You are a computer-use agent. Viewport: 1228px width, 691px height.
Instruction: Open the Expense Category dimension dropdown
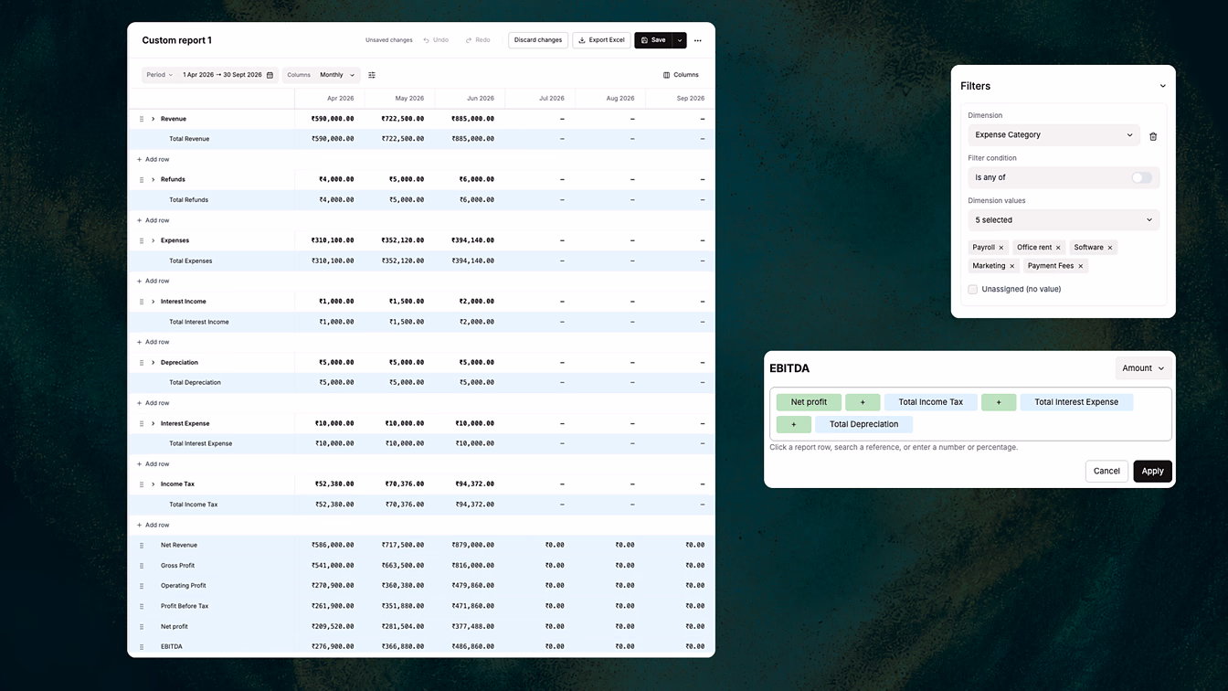pyautogui.click(x=1053, y=135)
